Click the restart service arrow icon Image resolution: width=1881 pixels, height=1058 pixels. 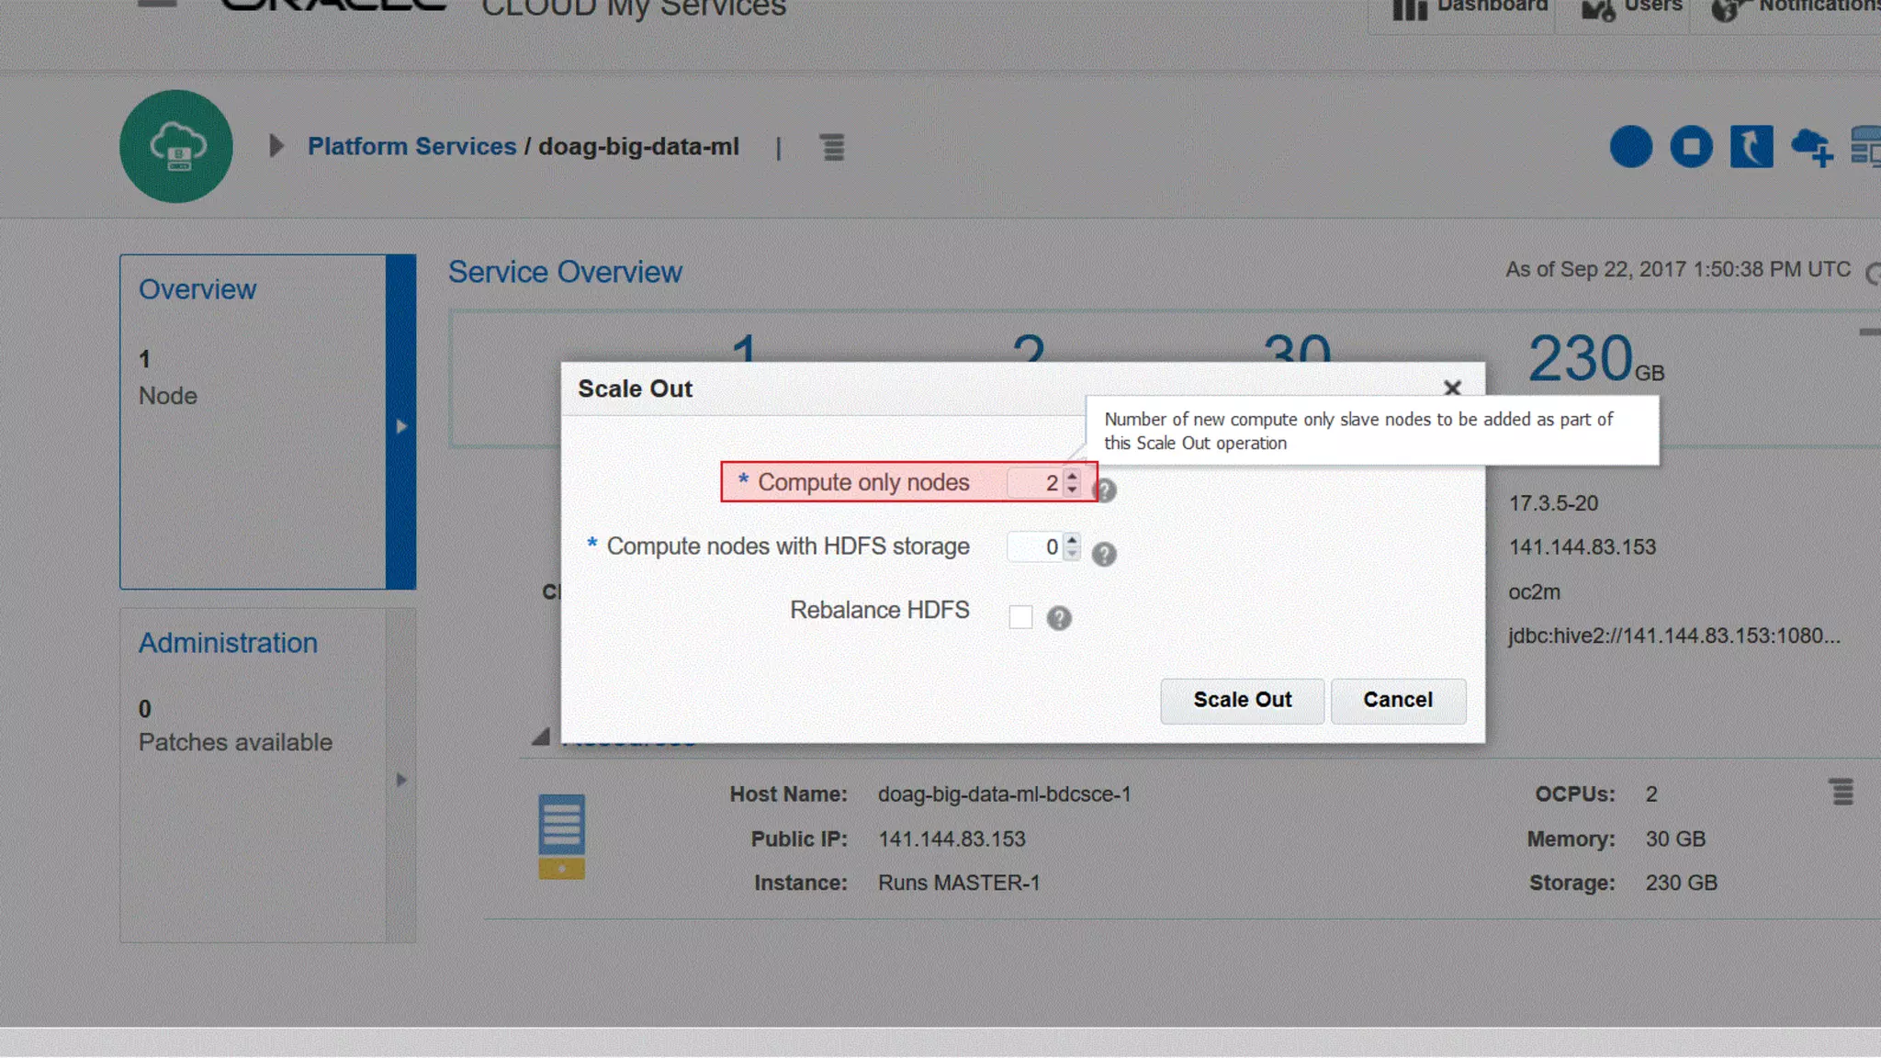click(x=1751, y=147)
